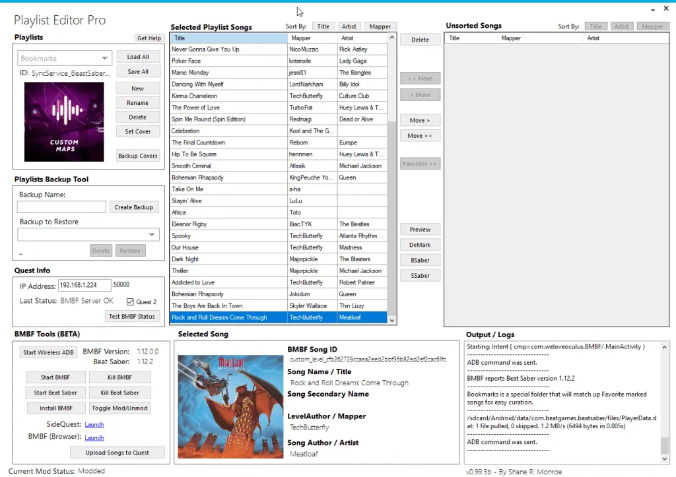The height and width of the screenshot is (477, 676).
Task: Toggle the Quest 2 checkbox
Action: (x=130, y=302)
